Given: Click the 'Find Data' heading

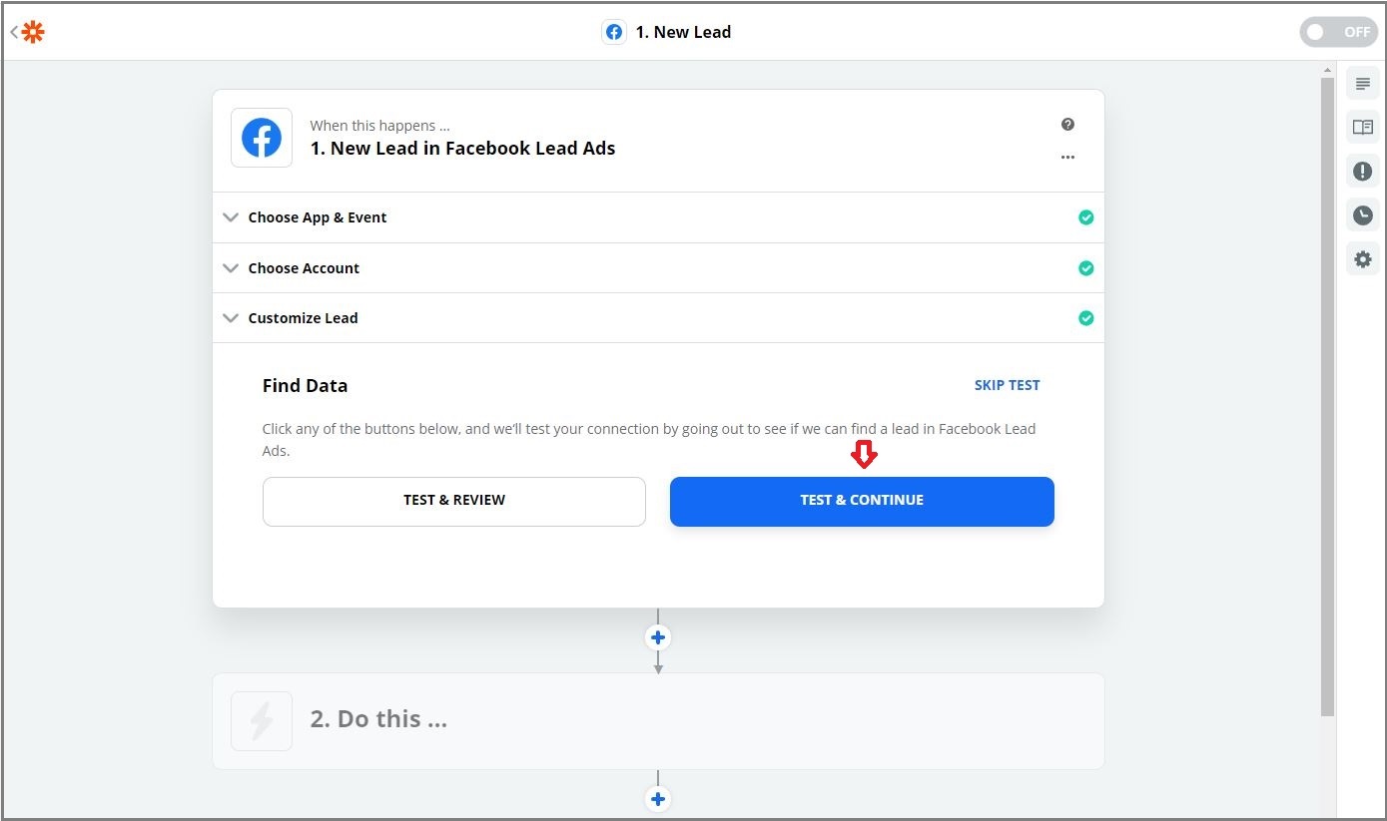Looking at the screenshot, I should tap(305, 386).
